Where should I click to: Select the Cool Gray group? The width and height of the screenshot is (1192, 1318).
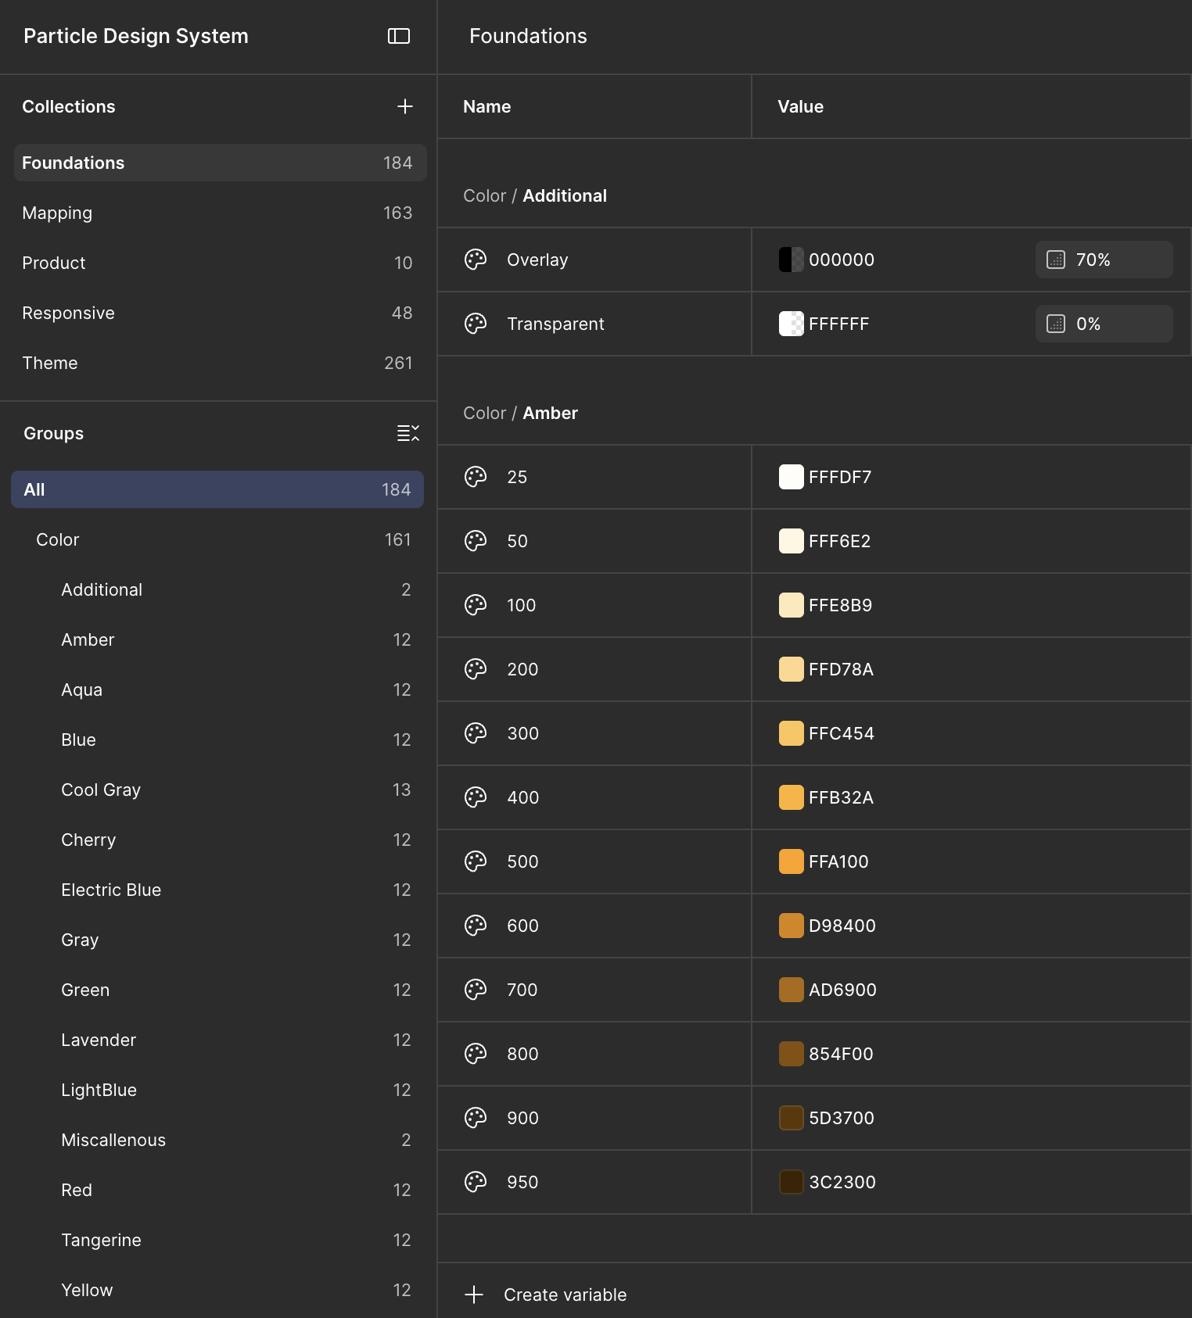click(217, 790)
